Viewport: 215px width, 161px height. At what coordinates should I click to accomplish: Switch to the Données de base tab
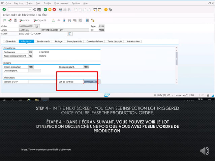tap(95, 41)
